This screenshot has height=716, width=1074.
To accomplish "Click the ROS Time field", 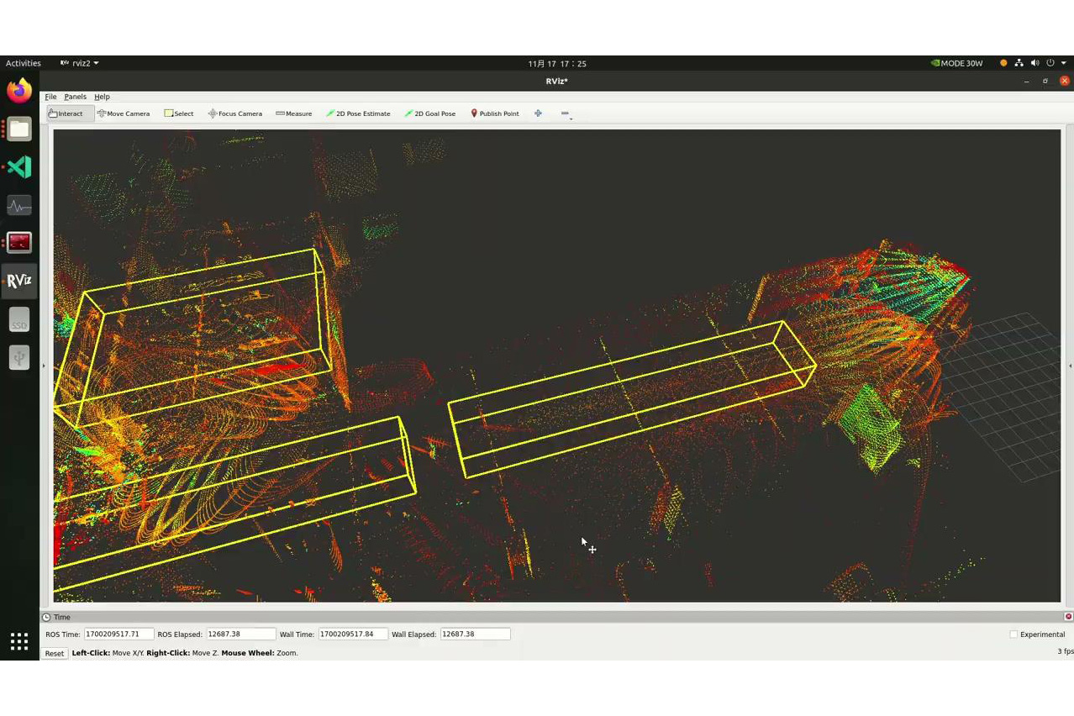I will coord(118,634).
